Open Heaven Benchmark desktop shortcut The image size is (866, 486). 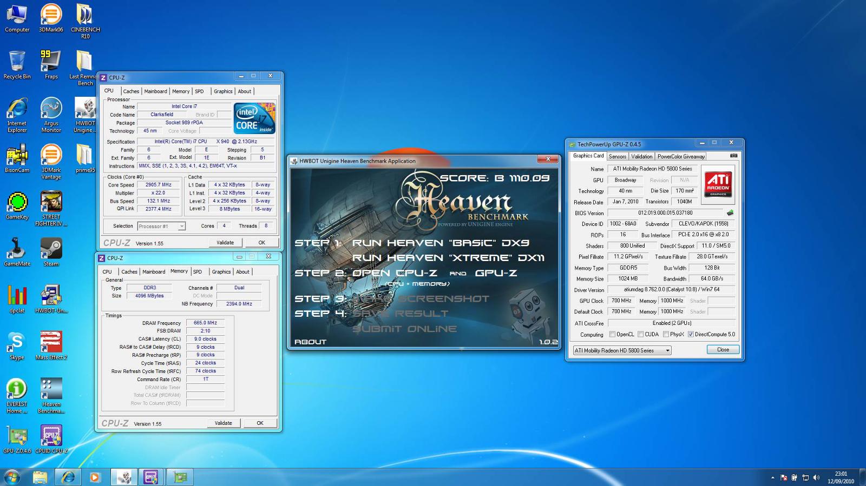51,396
